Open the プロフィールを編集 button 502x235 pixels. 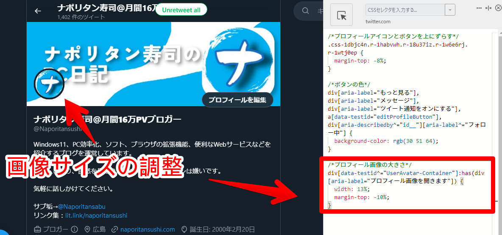237,100
